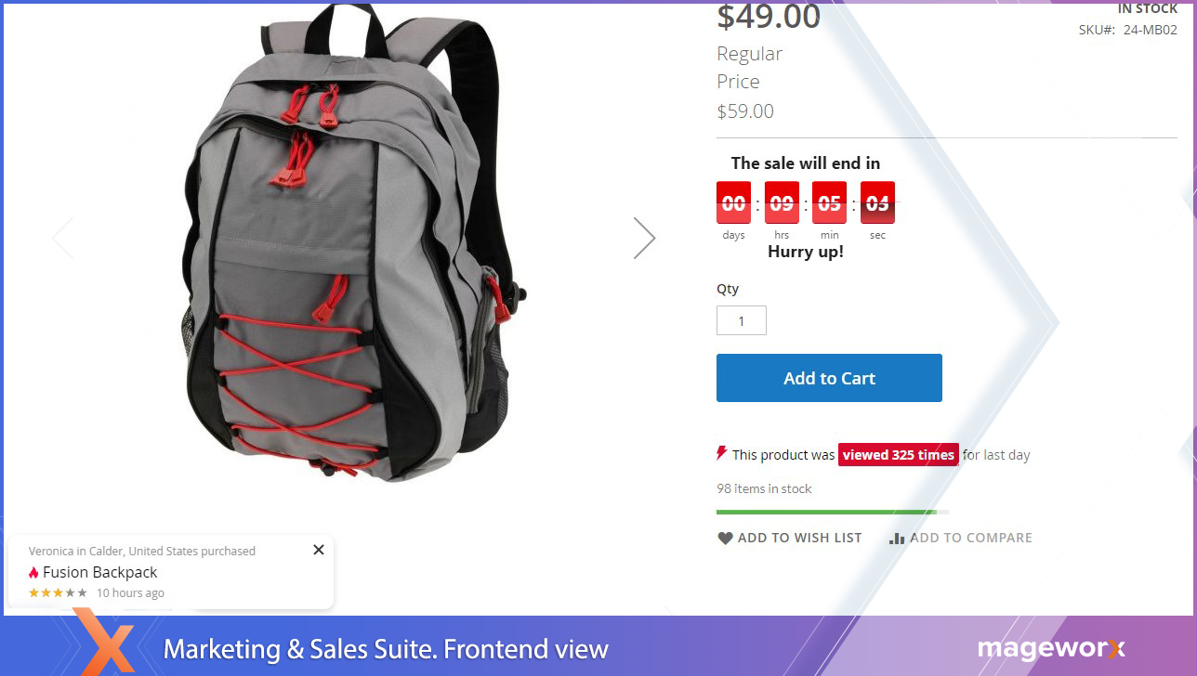Click the viewed 325 times badge
1197x676 pixels.
pos(899,455)
